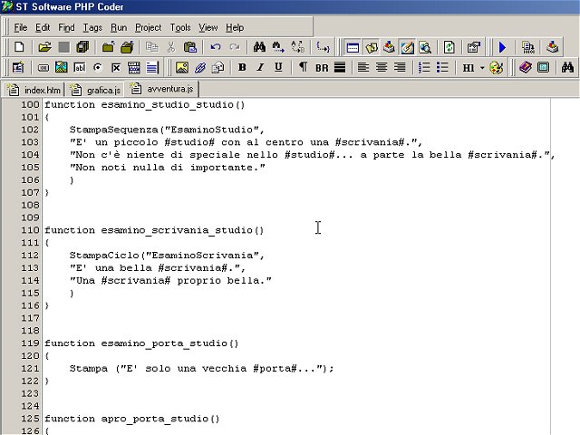Create a new blank document
The image size is (580, 435).
19,47
